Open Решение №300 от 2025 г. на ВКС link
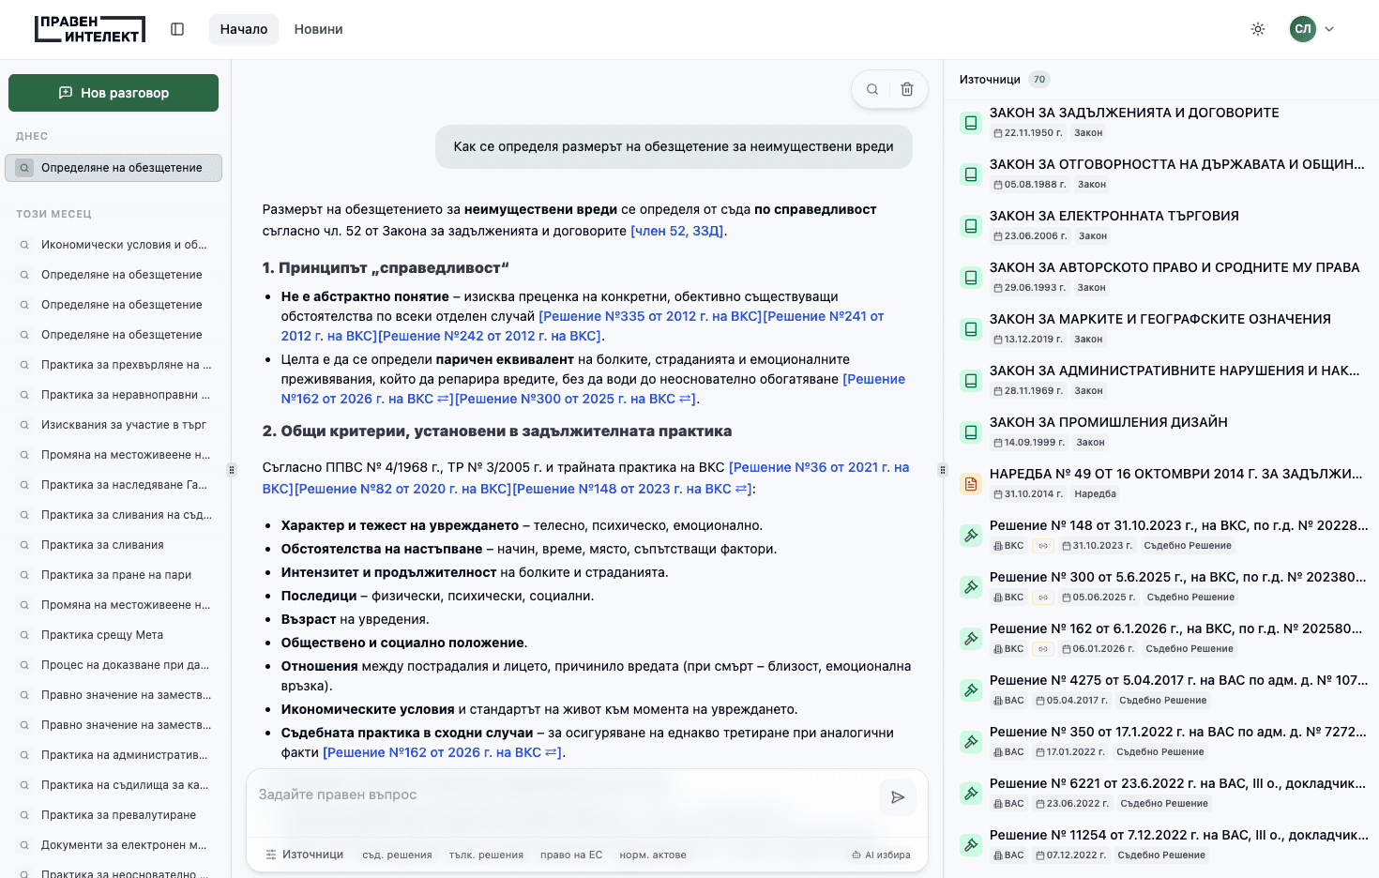Screen dimensions: 1379x878 [575, 399]
